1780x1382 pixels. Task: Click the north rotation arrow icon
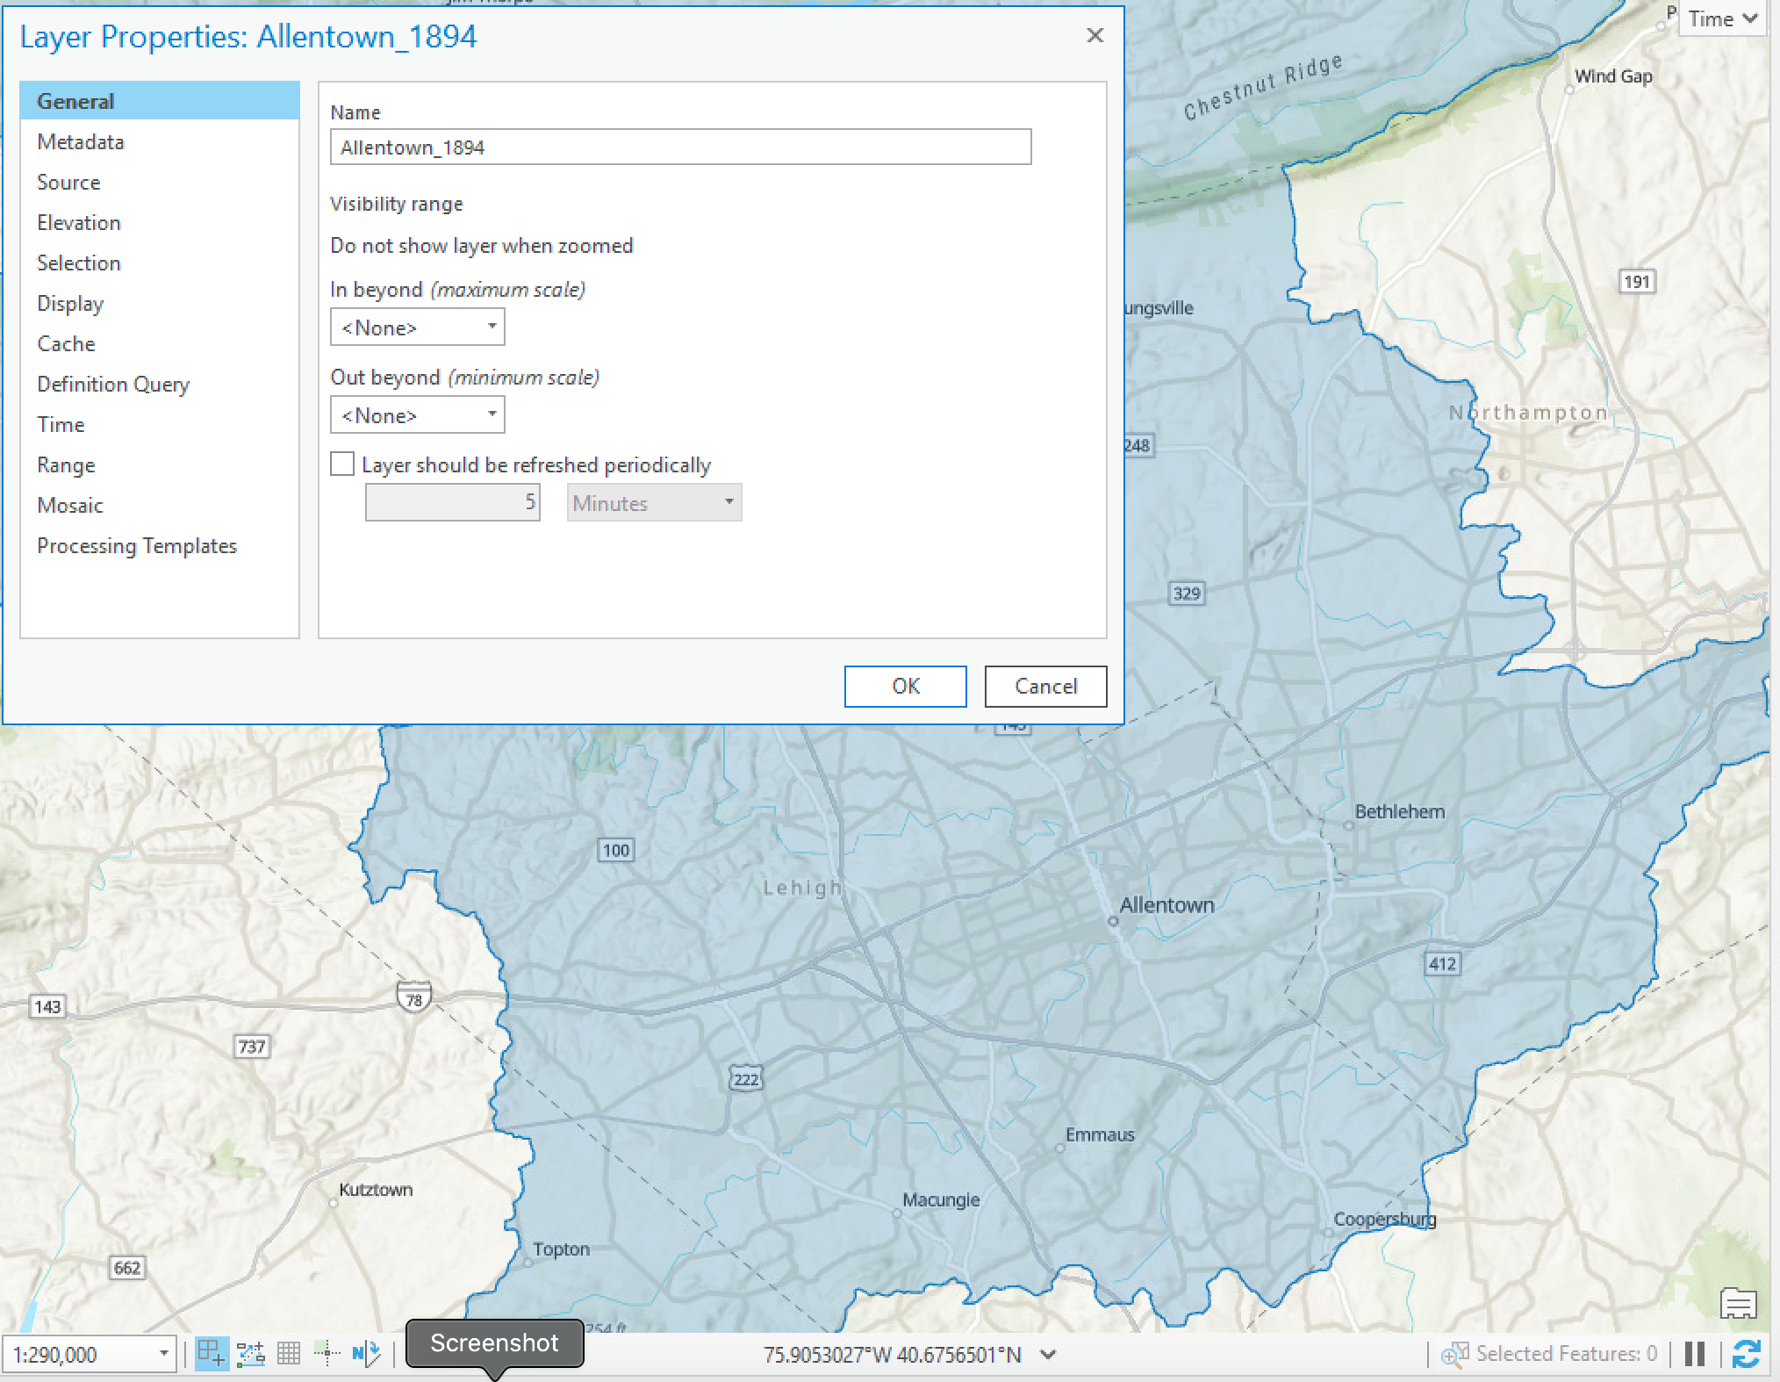pos(366,1353)
